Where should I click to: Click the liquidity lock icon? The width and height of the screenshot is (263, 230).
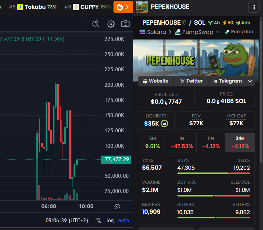coord(164,123)
